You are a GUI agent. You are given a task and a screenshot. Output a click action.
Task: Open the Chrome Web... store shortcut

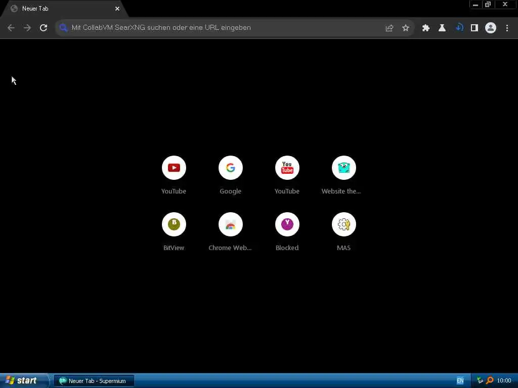pos(231,231)
